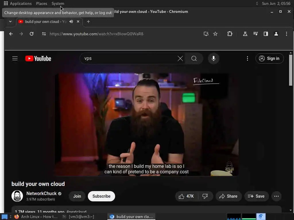Switch to vm3@vm3 terminal in taskbar
The width and height of the screenshot is (294, 220).
(79, 217)
